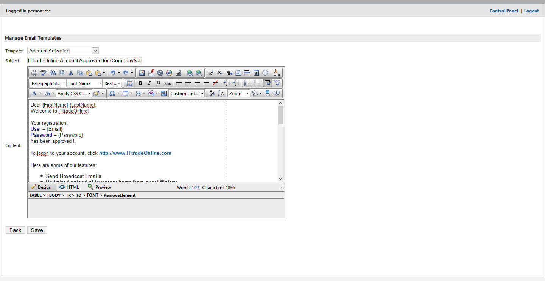Run W3C XHTML validator icon

[x=277, y=83]
